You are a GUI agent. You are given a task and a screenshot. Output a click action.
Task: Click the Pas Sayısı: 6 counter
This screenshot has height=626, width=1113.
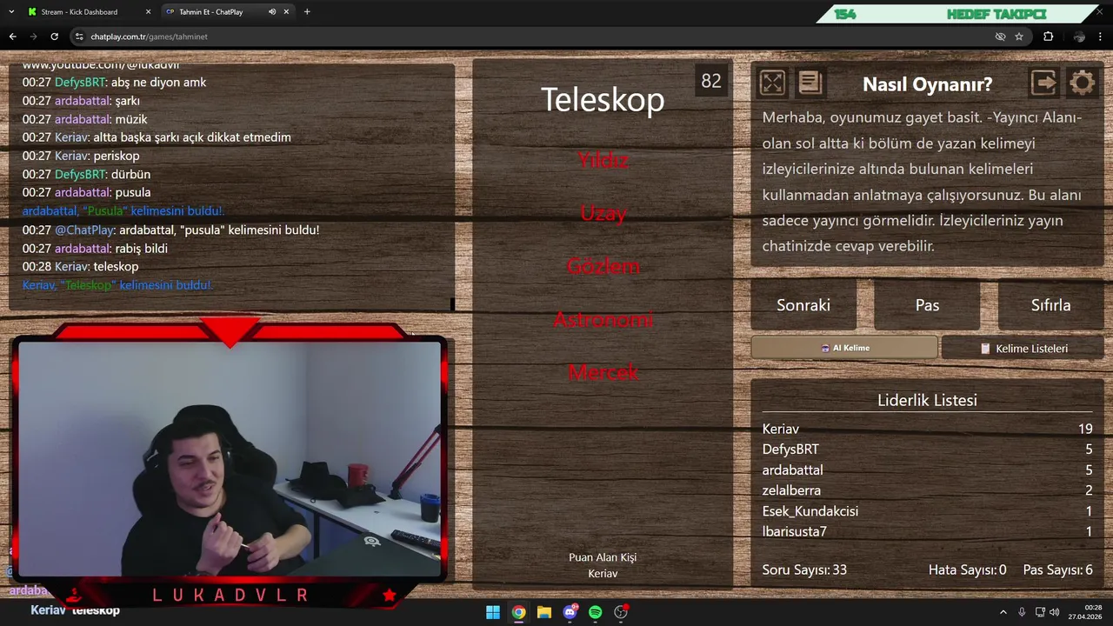point(1058,570)
